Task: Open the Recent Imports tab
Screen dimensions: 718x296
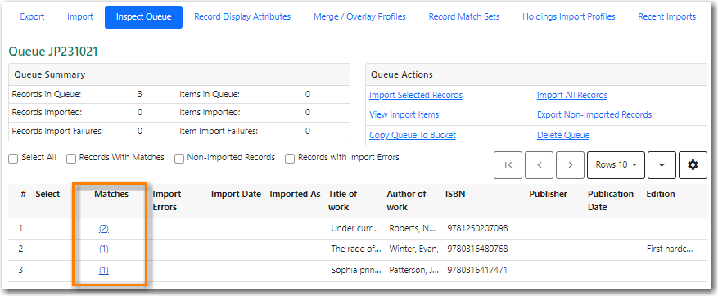Action: click(666, 17)
